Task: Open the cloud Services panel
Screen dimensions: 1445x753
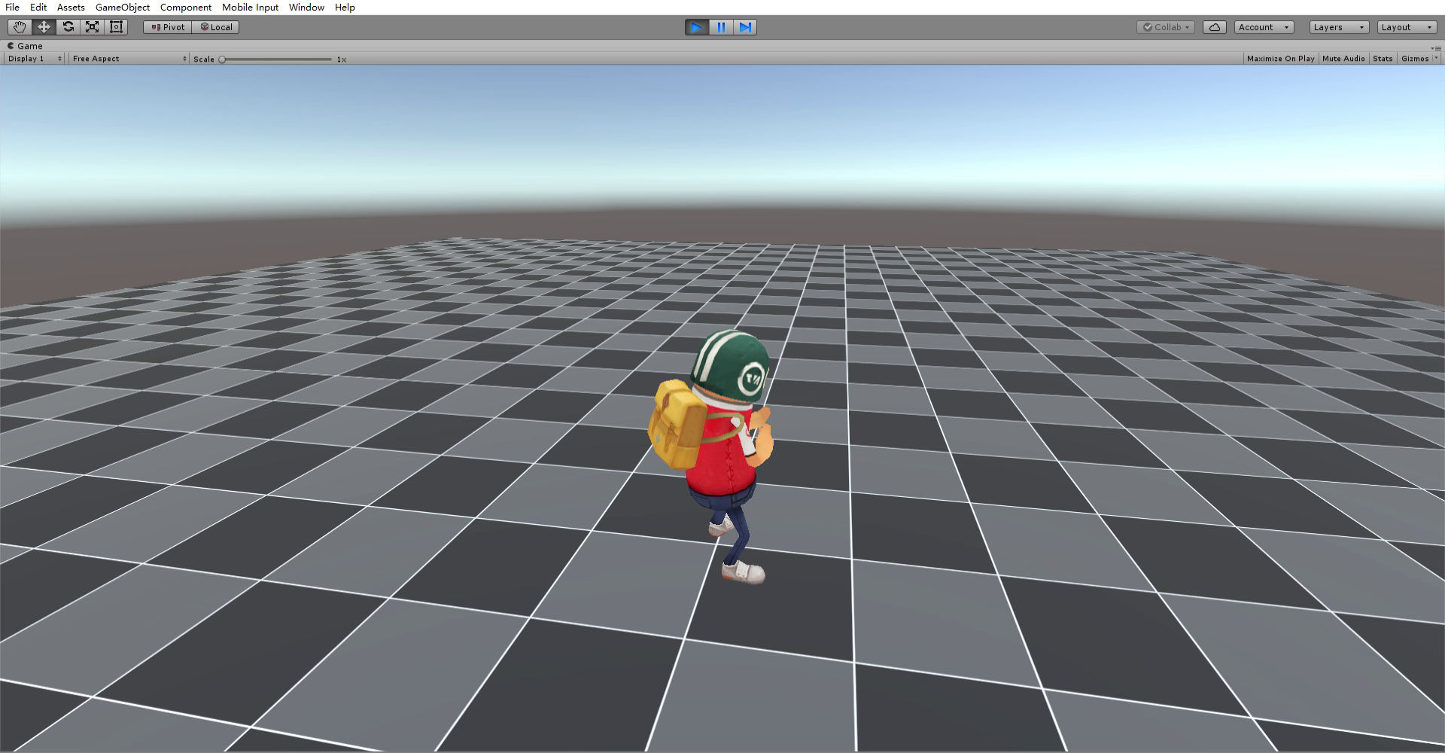Action: 1214,27
